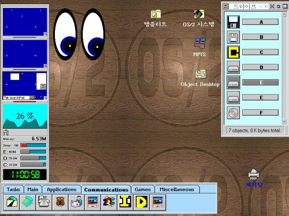Viewport: 289px width, 216px height.
Task: Click the drive B label button
Action: 260,36
